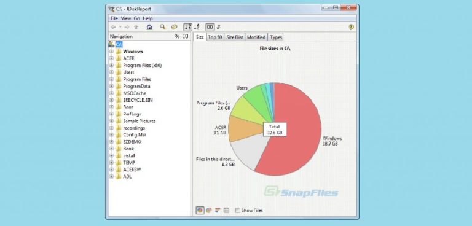Image resolution: width=472 pixels, height=226 pixels.
Task: Expand the Windows folder tree node
Action: pyautogui.click(x=111, y=52)
